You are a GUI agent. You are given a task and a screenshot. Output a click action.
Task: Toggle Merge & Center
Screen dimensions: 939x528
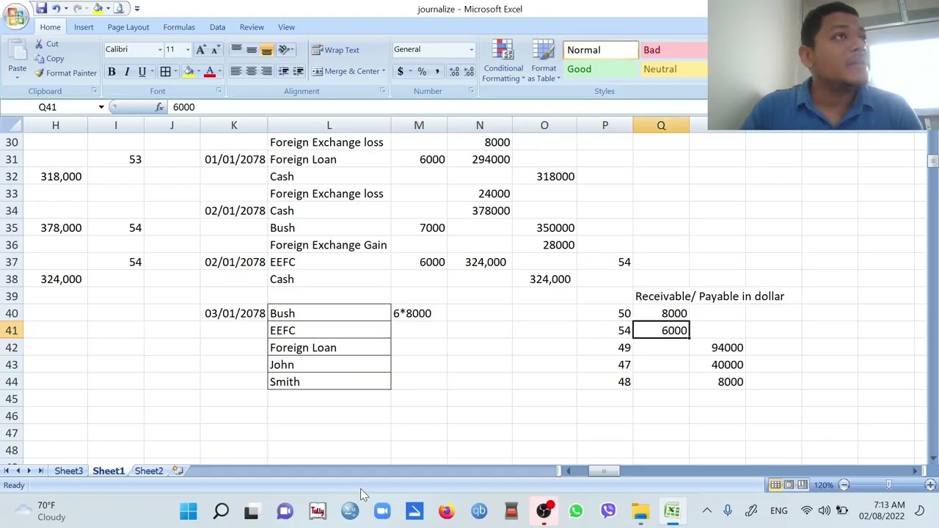click(x=346, y=71)
